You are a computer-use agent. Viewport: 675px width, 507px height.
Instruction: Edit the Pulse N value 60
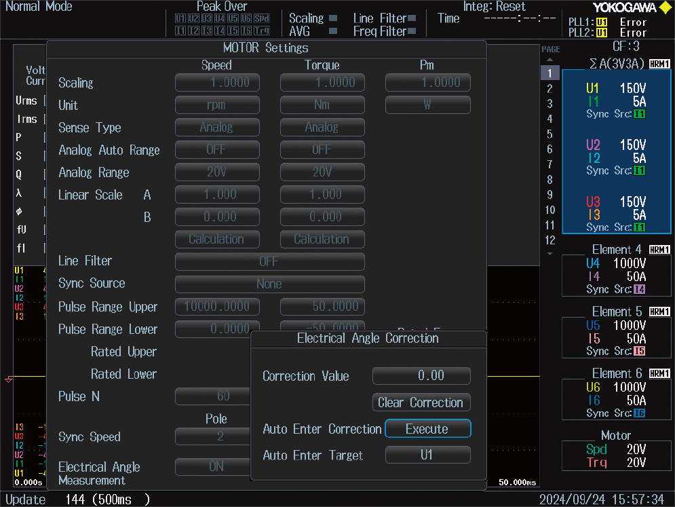pos(212,396)
